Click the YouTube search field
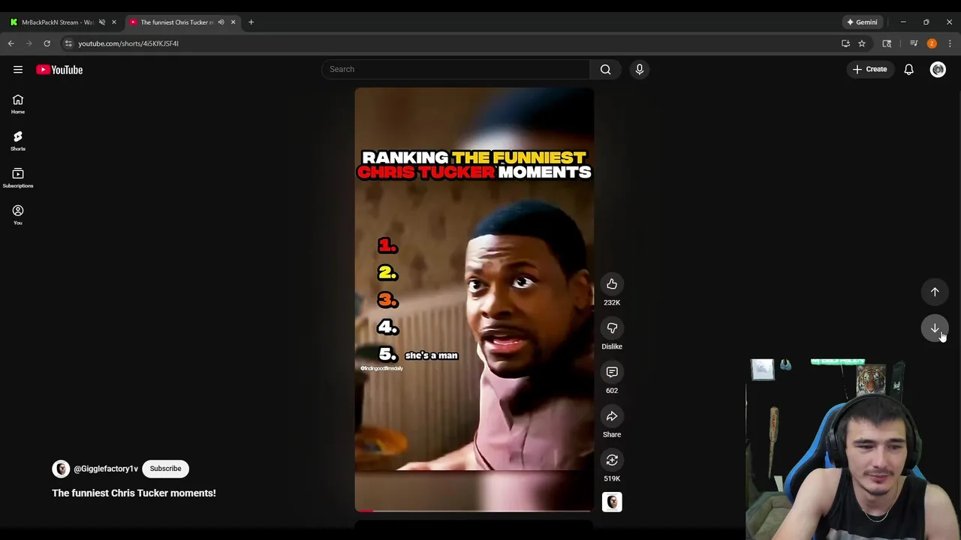 (x=456, y=69)
